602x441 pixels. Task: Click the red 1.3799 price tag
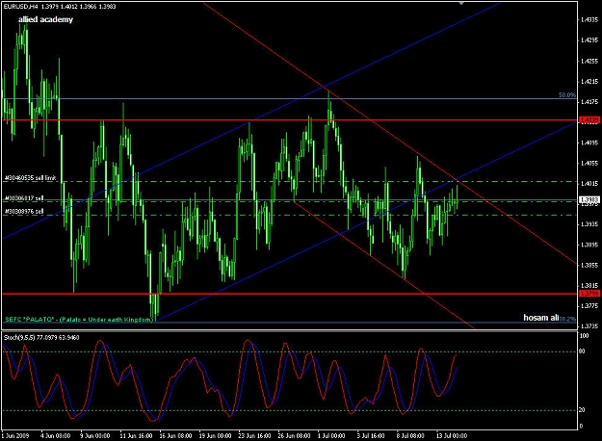tap(589, 294)
